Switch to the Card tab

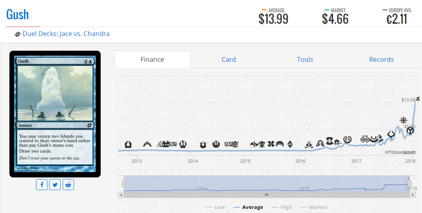[x=228, y=59]
